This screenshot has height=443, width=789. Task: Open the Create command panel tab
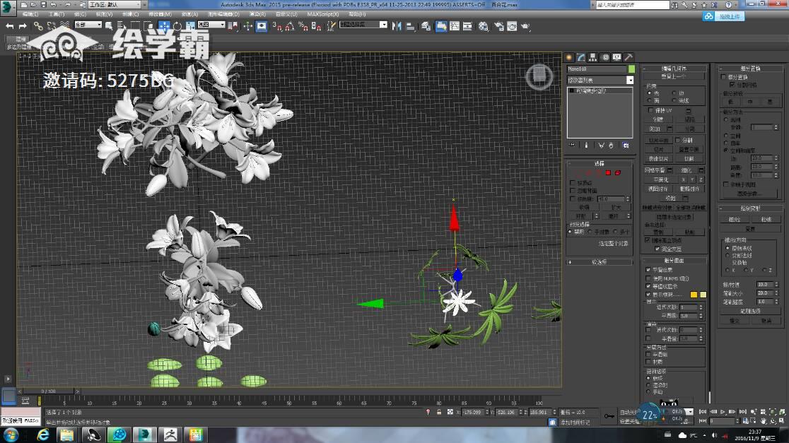click(x=569, y=57)
